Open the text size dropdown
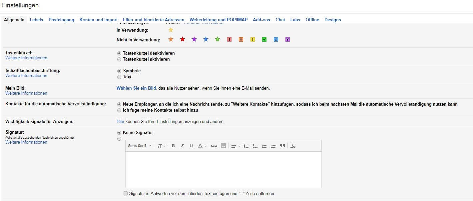 click(161, 146)
